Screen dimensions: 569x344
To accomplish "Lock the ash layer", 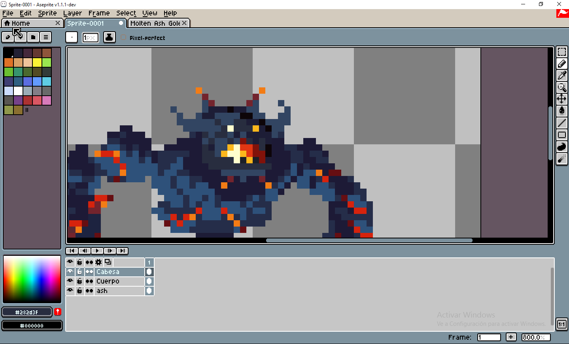I will pyautogui.click(x=79, y=291).
